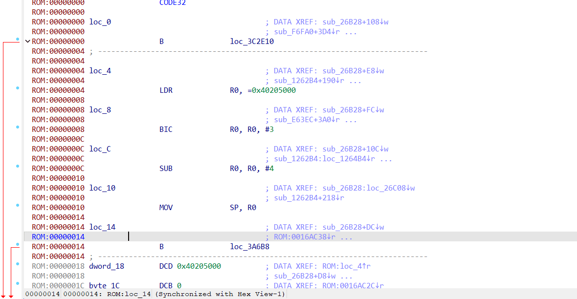Follow xref sub_26B28+FC↓w
Image resolution: width=577 pixels, height=299 pixels.
click(x=353, y=110)
